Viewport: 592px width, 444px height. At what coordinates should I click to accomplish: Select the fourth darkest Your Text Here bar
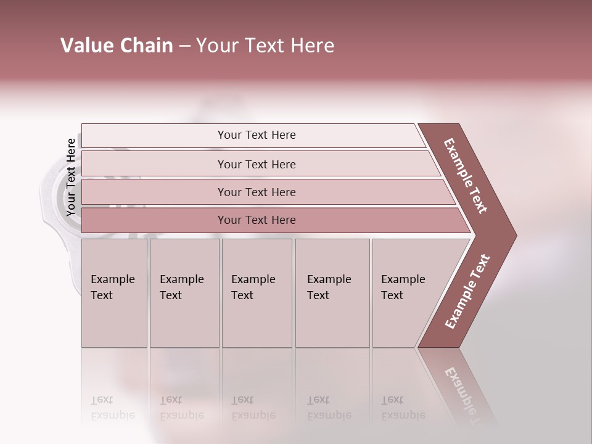(256, 220)
